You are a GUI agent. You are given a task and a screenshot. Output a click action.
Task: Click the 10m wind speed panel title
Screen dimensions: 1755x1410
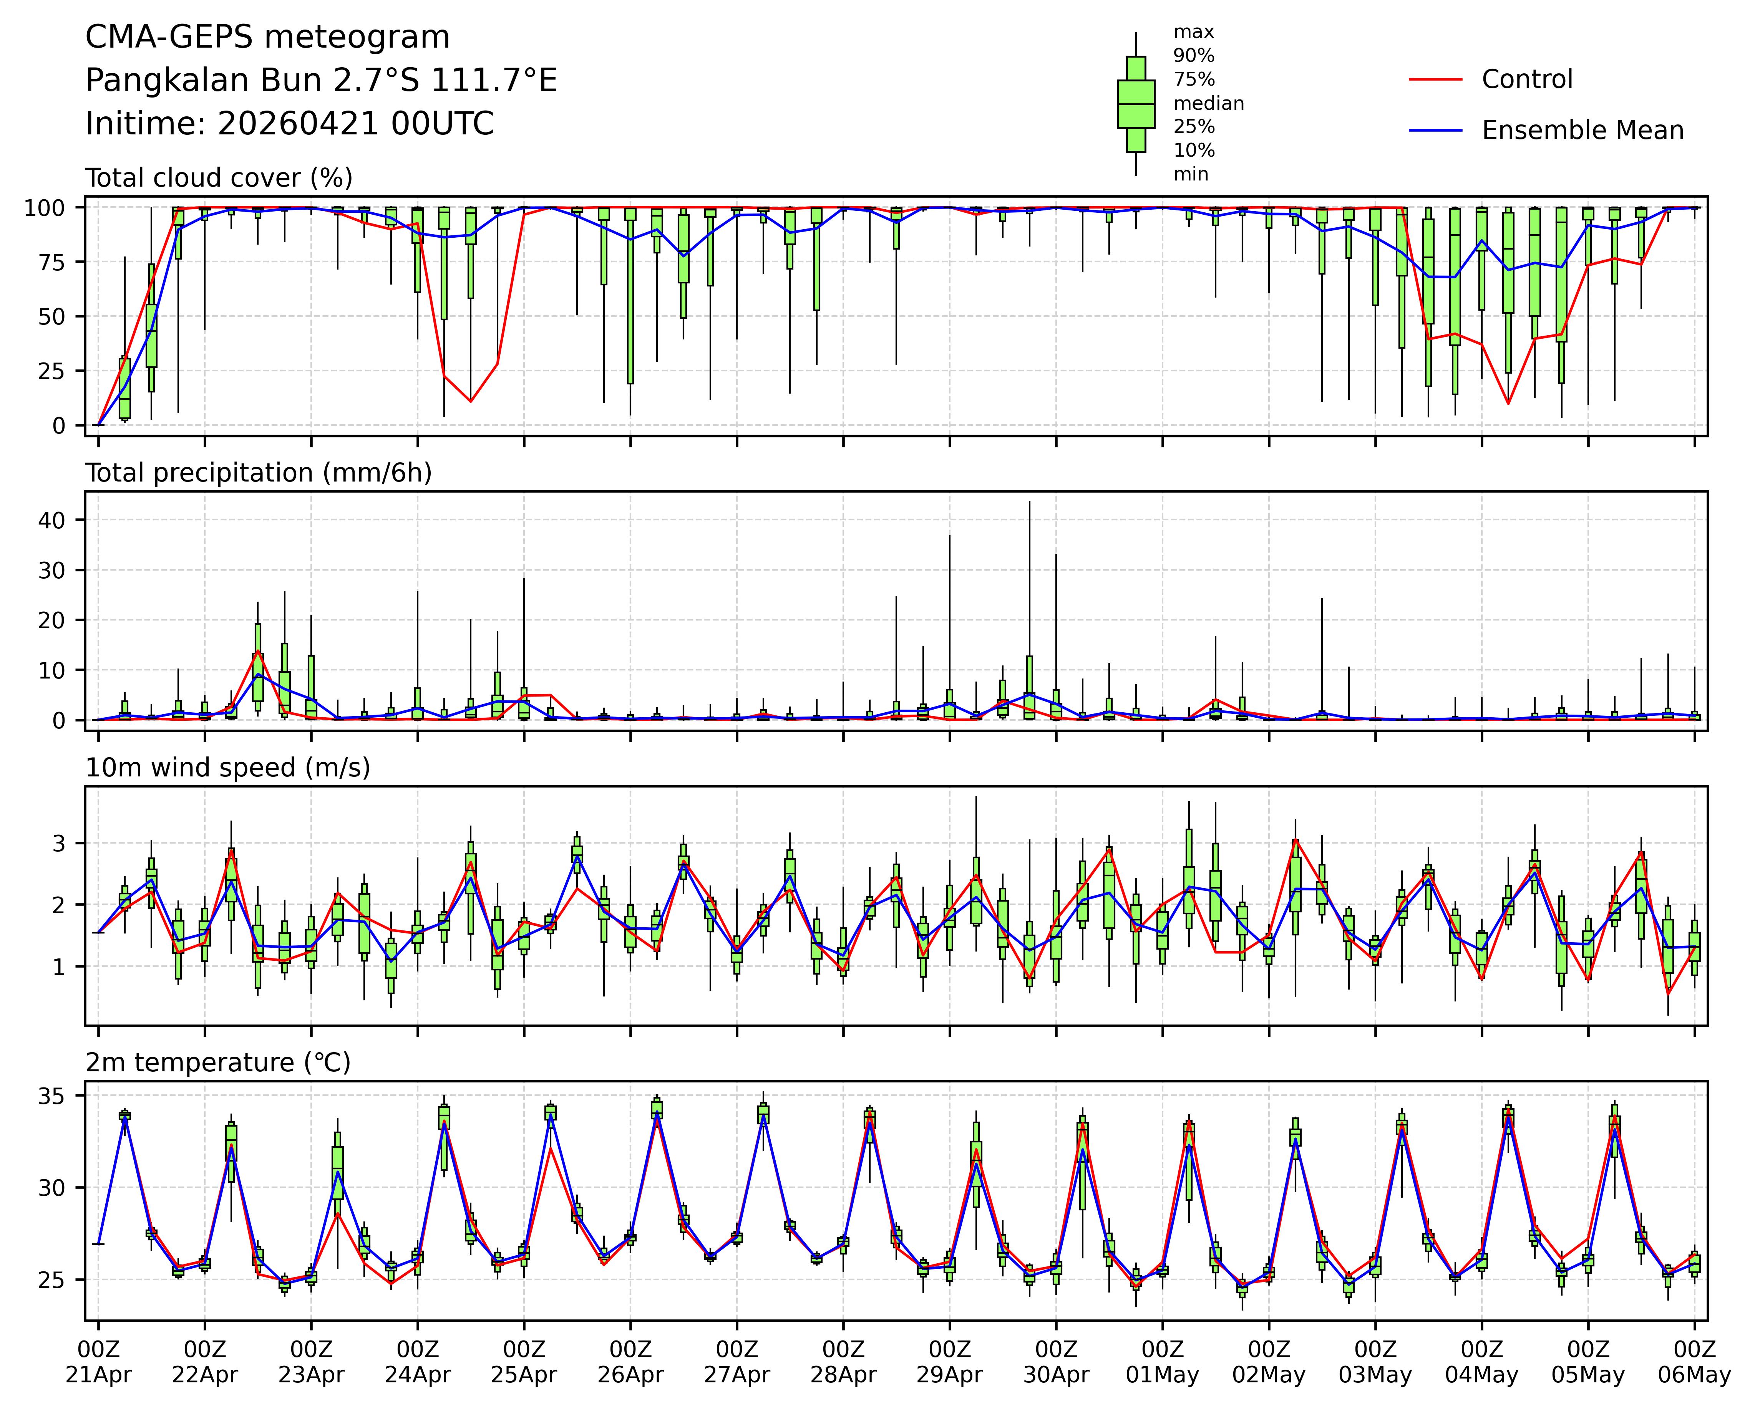228,767
